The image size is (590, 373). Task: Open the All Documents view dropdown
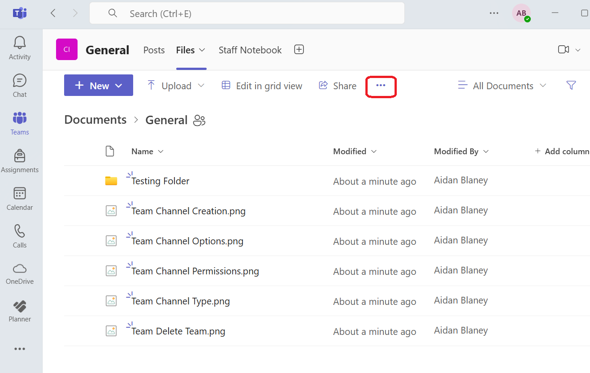502,86
